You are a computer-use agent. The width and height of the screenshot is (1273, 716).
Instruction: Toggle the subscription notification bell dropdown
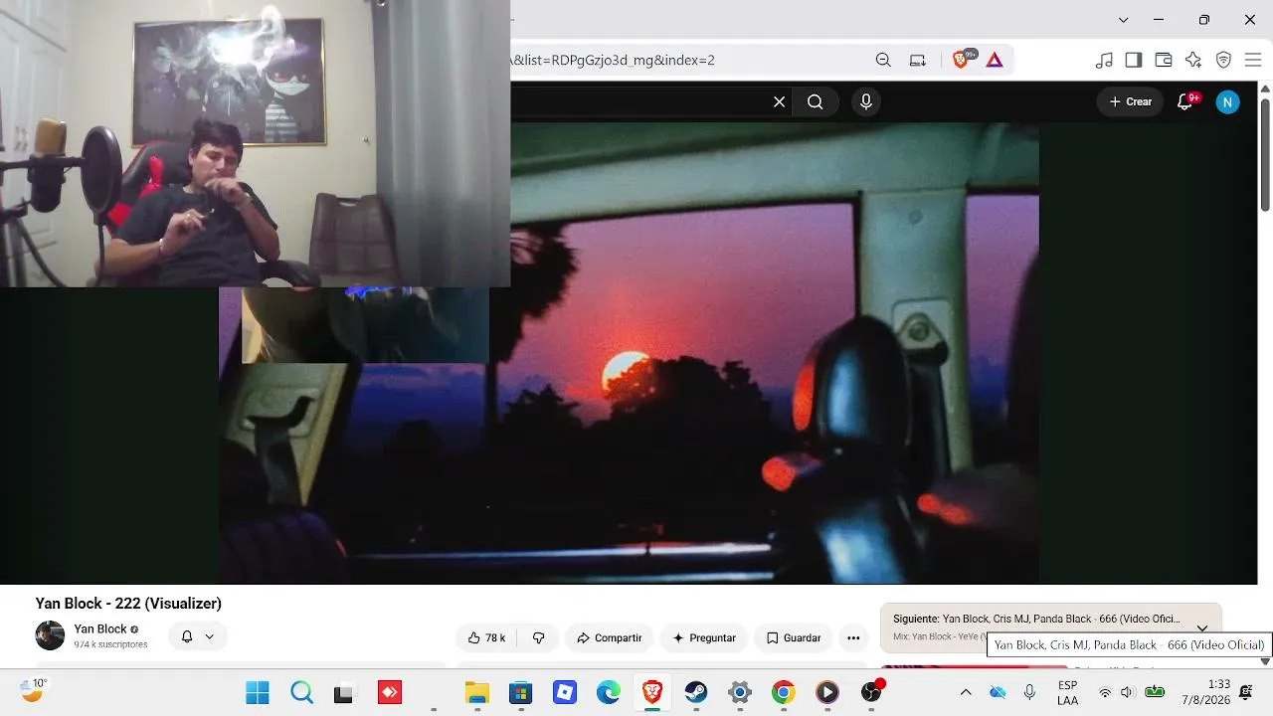click(x=198, y=636)
